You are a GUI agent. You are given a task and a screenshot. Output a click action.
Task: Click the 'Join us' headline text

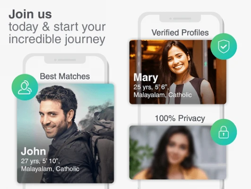coord(30,14)
